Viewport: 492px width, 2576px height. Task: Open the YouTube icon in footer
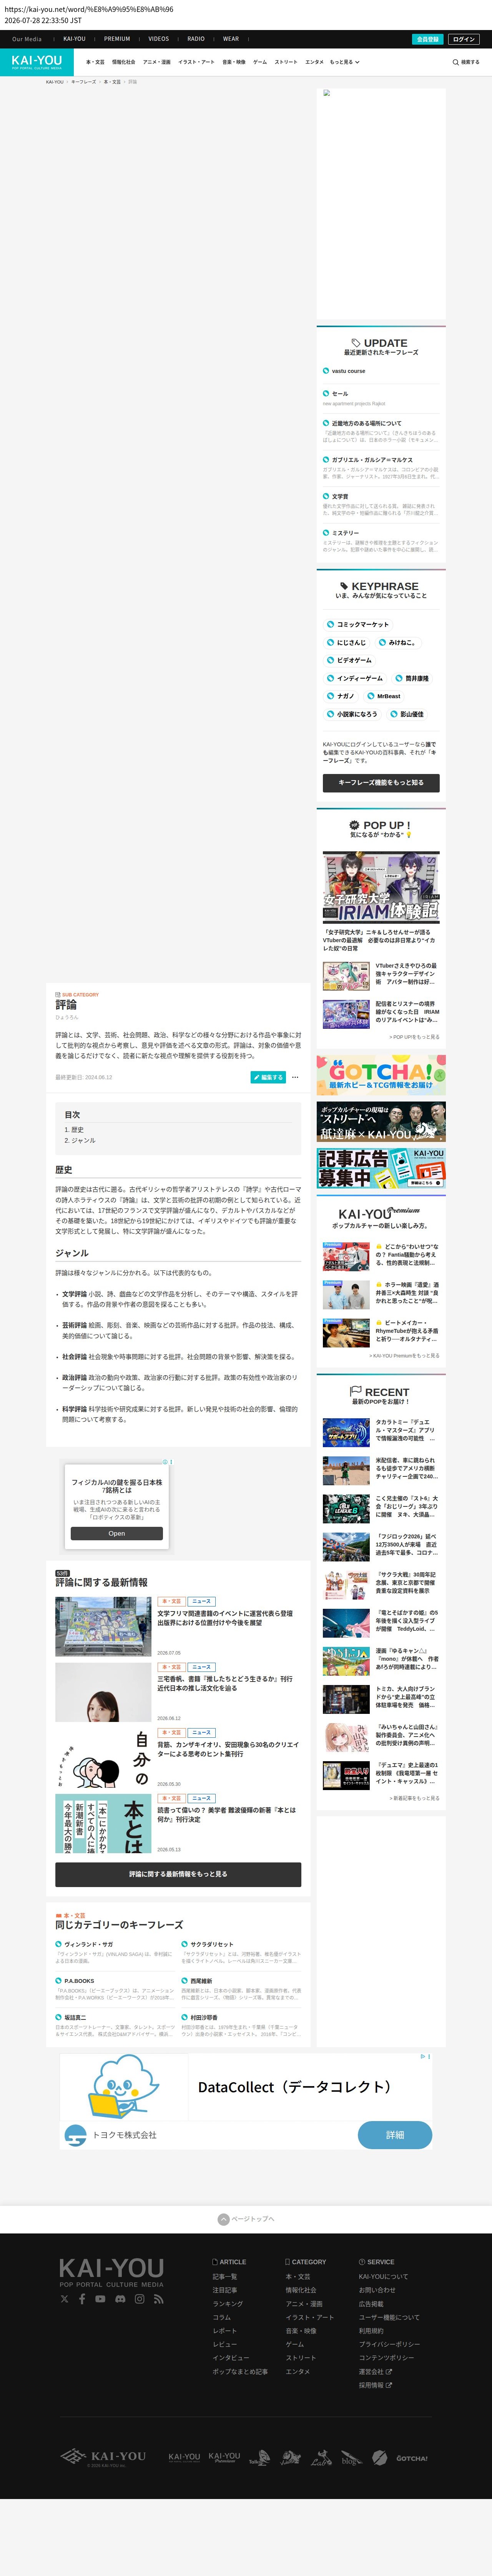coord(101,2299)
